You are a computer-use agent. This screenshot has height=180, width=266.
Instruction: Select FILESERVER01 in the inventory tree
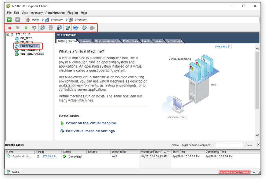(29, 46)
